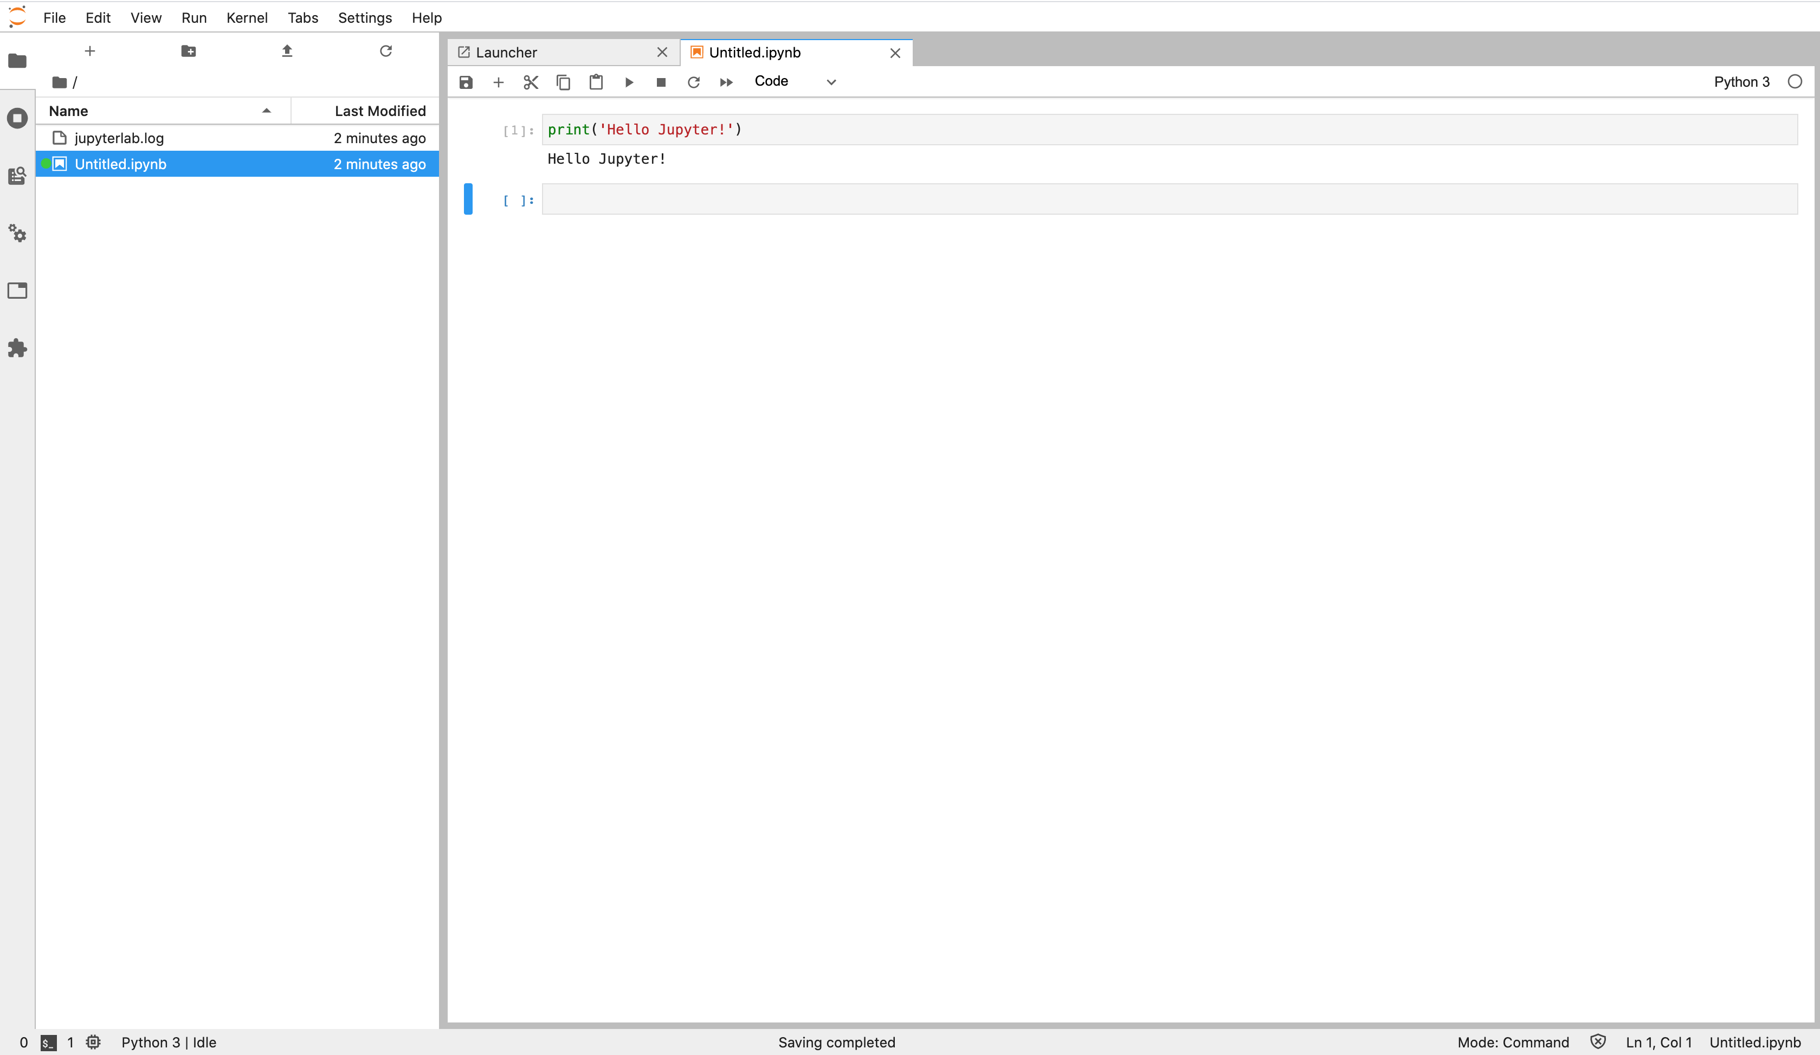Select Untitled.ipynb in file browser
Screen dimensions: 1820x1055
237,164
